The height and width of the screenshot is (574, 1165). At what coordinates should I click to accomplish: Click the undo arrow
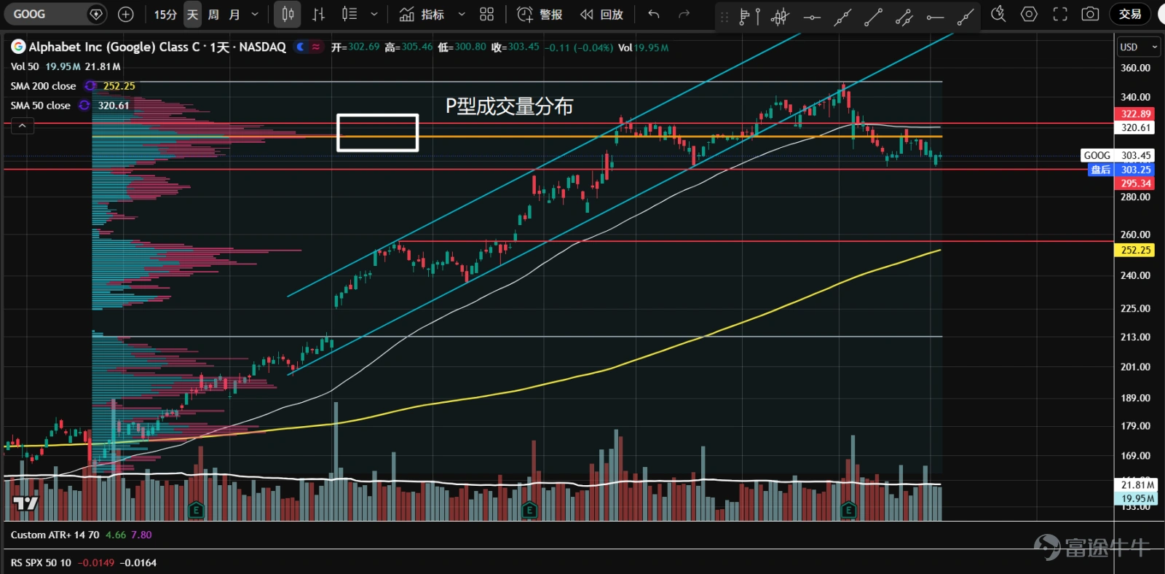(x=654, y=15)
